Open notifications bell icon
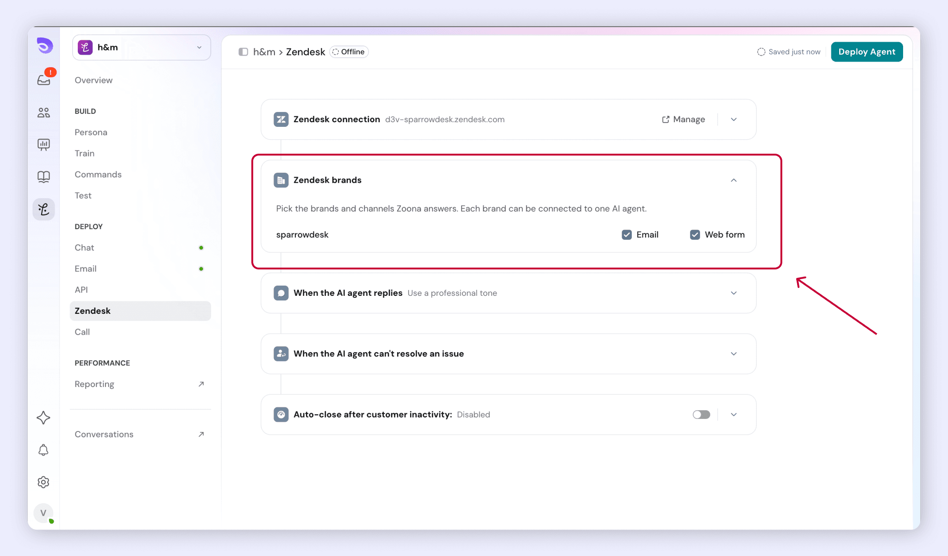 tap(44, 450)
